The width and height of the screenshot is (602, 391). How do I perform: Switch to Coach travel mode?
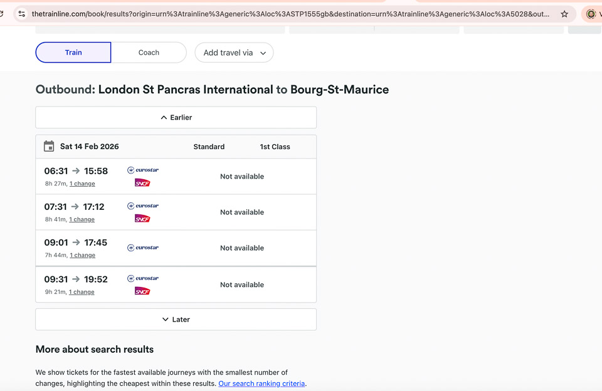[149, 53]
